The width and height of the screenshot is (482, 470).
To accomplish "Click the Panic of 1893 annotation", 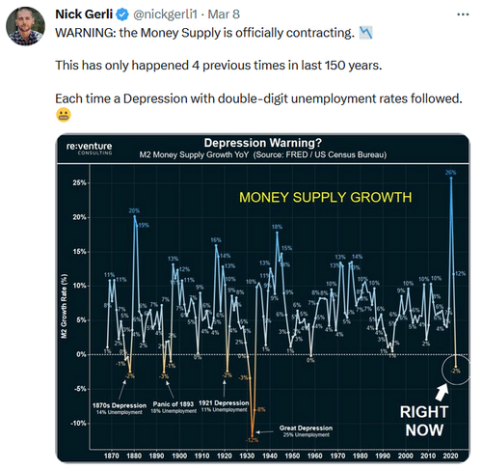I will [x=174, y=407].
